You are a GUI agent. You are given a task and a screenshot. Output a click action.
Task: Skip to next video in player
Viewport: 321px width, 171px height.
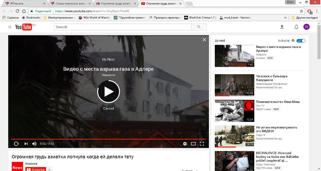[x=26, y=144]
